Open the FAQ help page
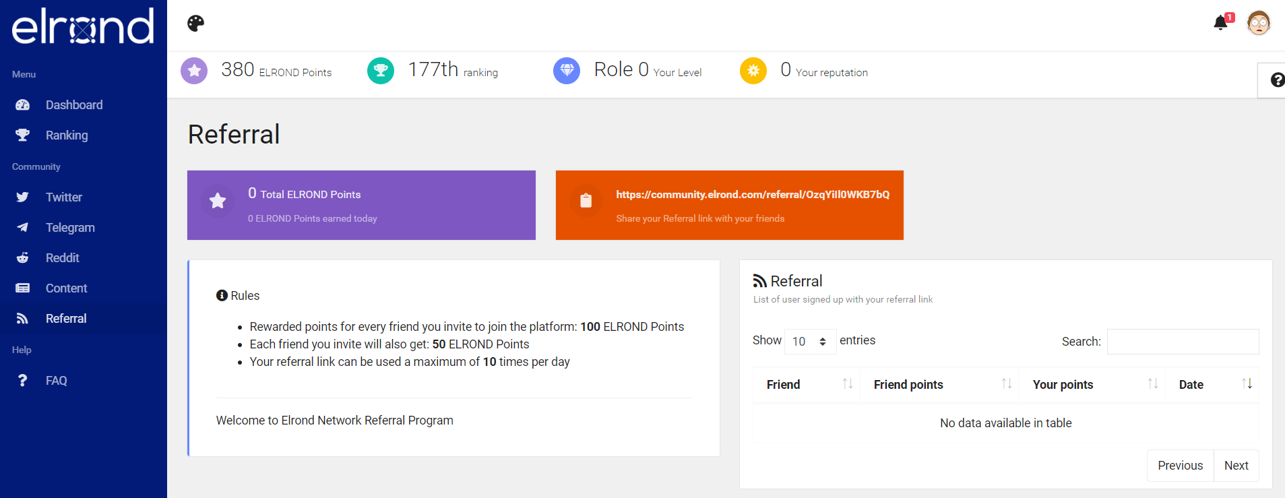1285x498 pixels. [84, 381]
